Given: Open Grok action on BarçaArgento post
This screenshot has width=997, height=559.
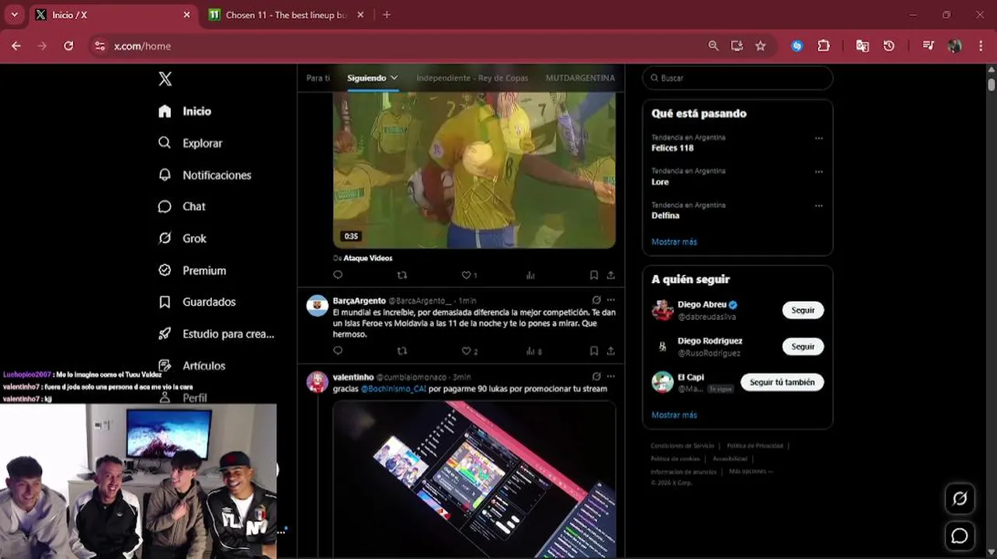Looking at the screenshot, I should point(596,300).
